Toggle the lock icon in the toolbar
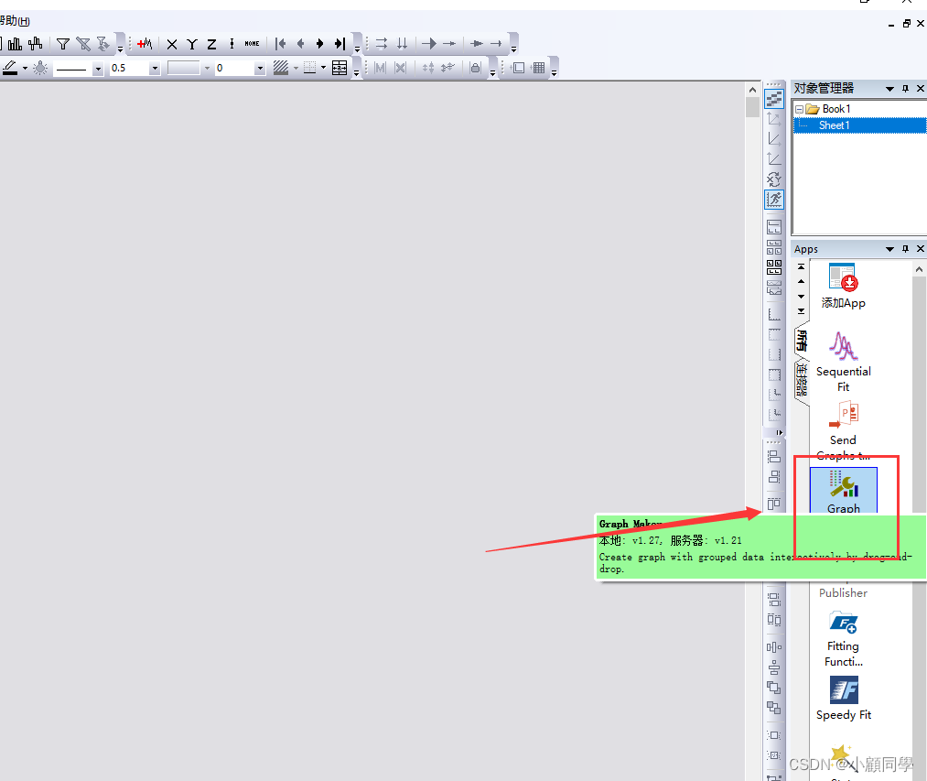This screenshot has width=927, height=781. click(475, 68)
